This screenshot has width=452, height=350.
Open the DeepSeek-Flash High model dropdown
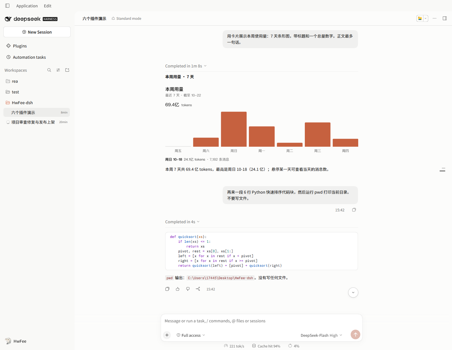pyautogui.click(x=321, y=335)
